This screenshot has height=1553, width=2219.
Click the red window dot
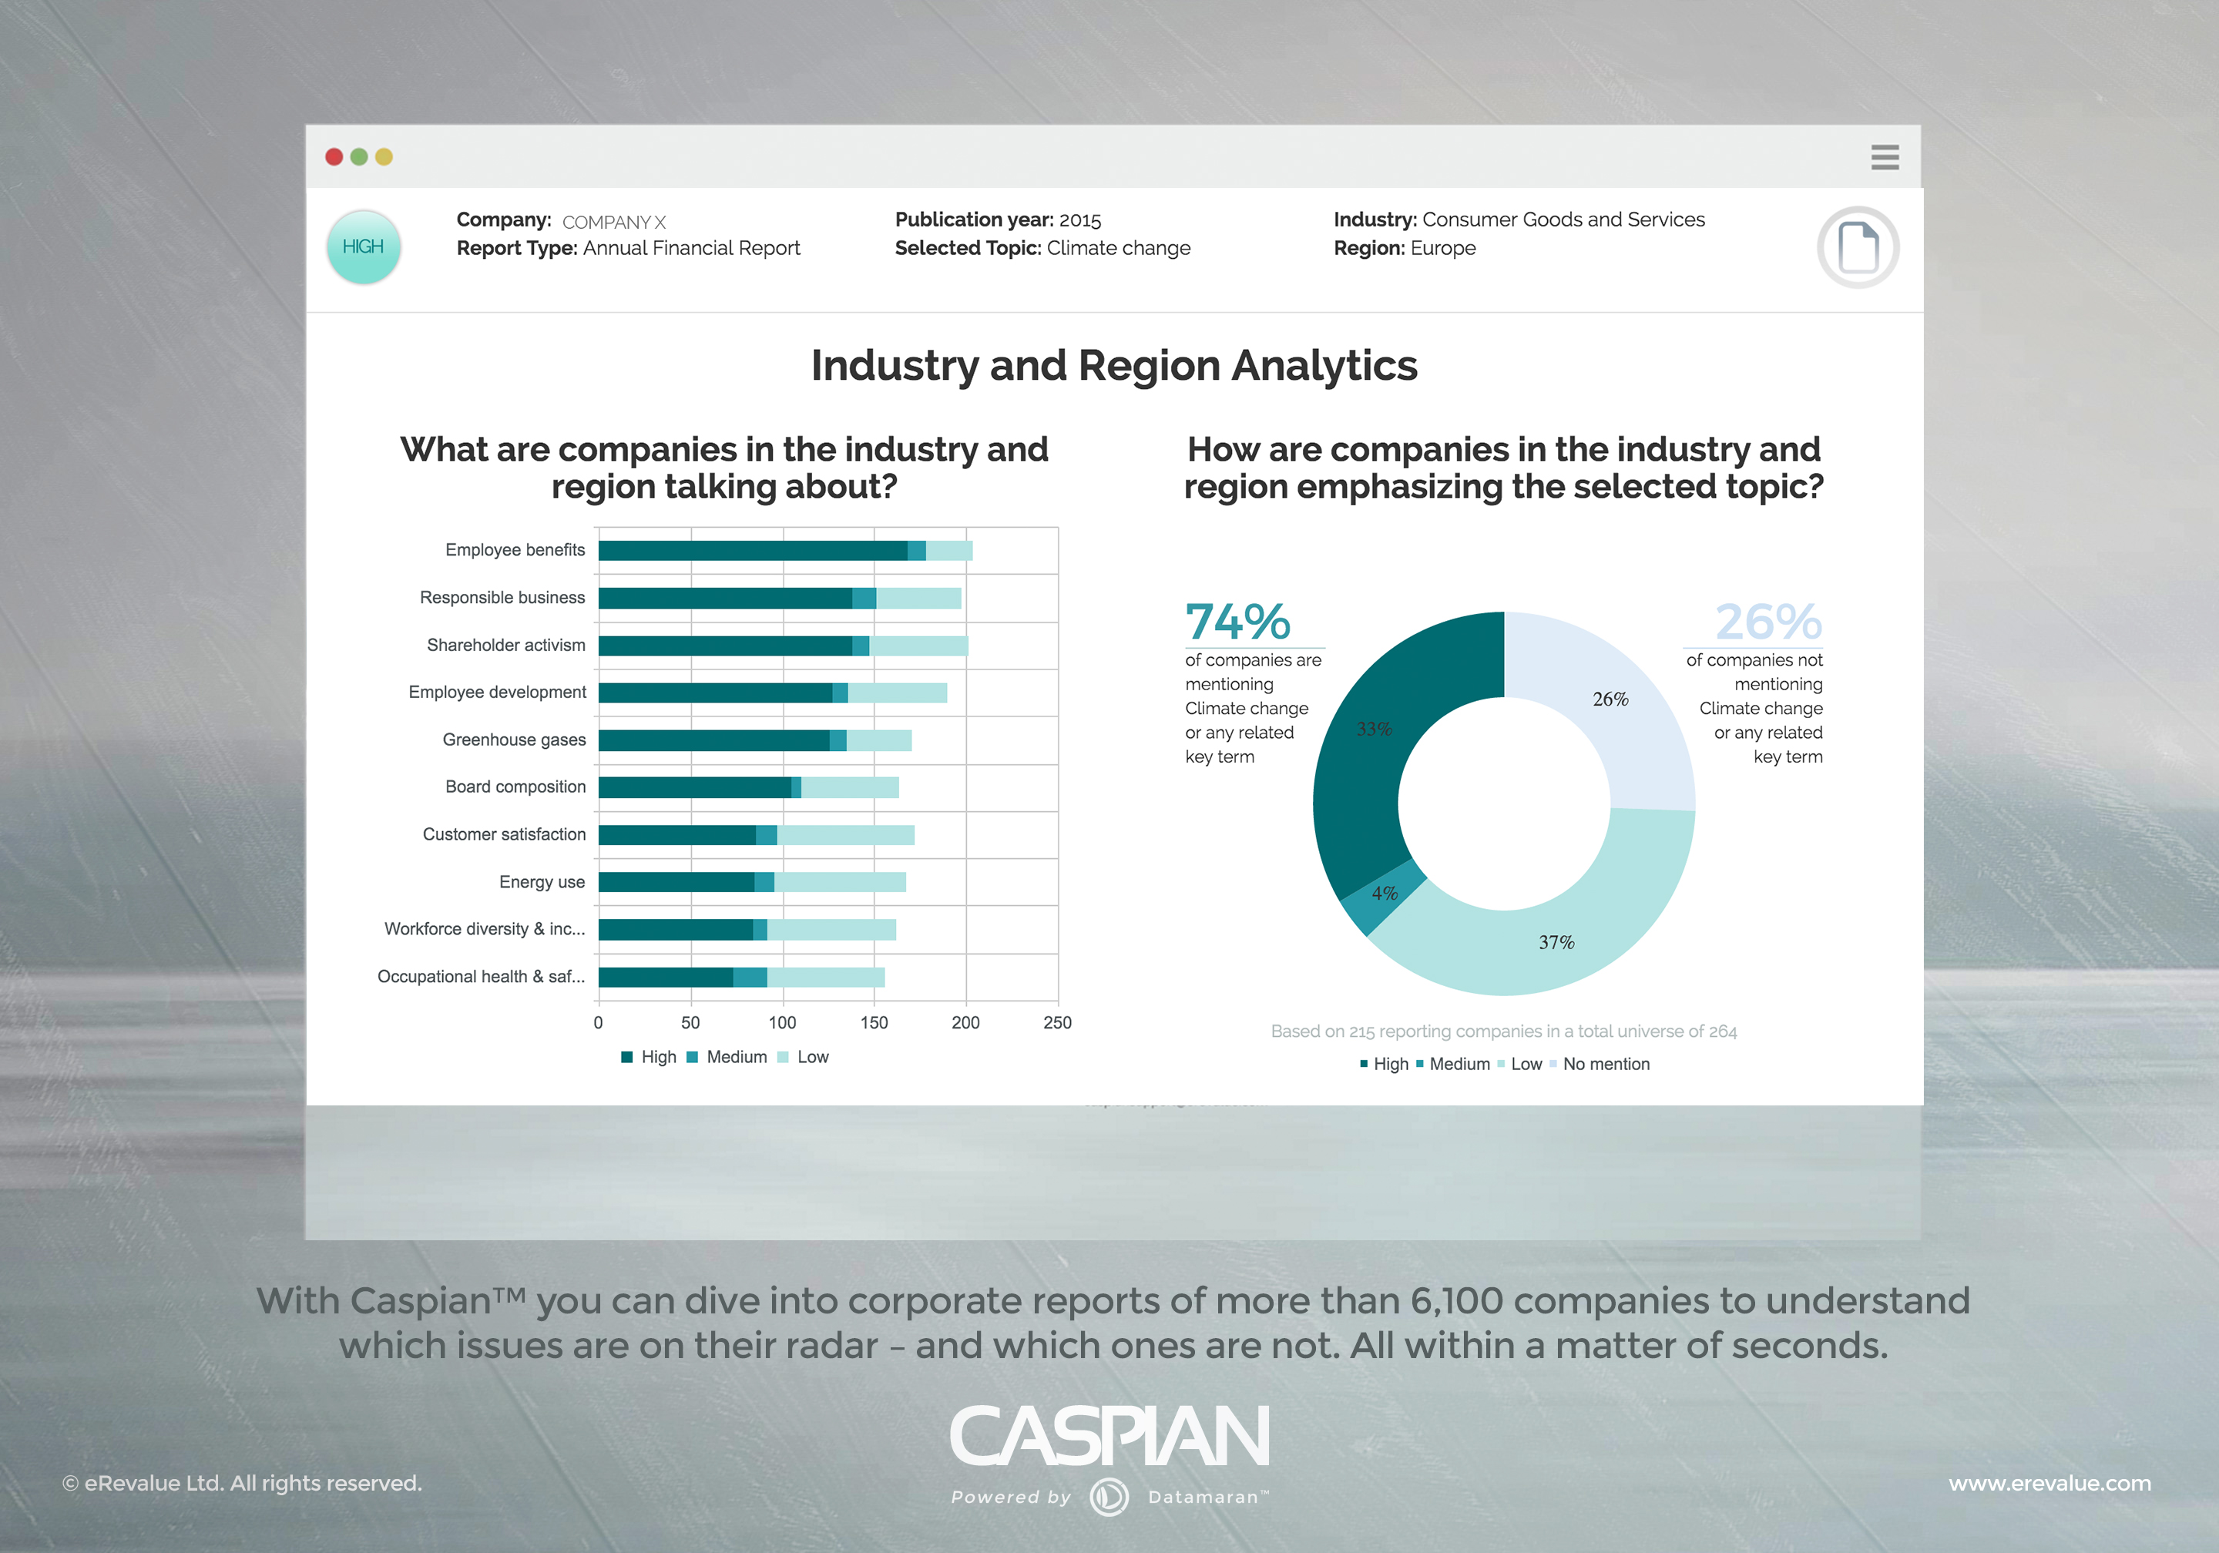334,156
